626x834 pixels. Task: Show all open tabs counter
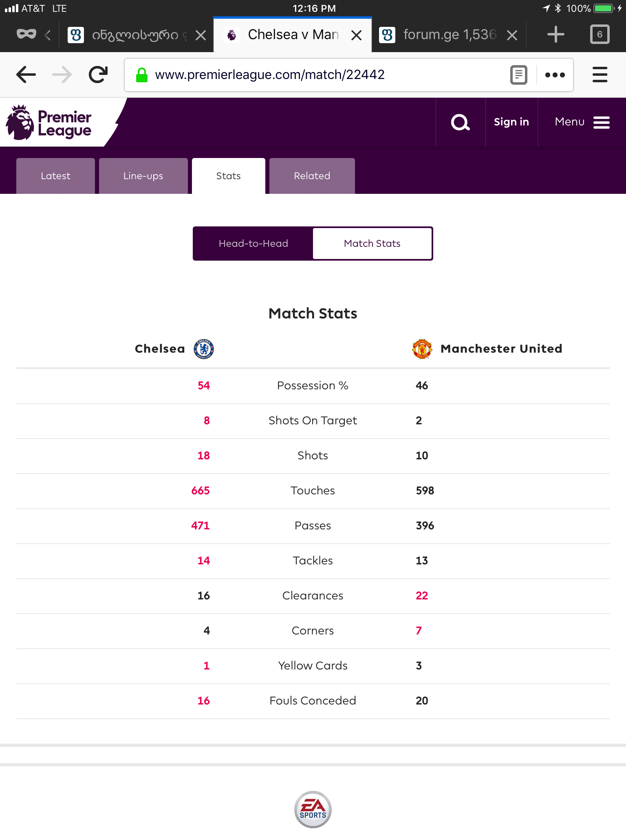coord(600,35)
